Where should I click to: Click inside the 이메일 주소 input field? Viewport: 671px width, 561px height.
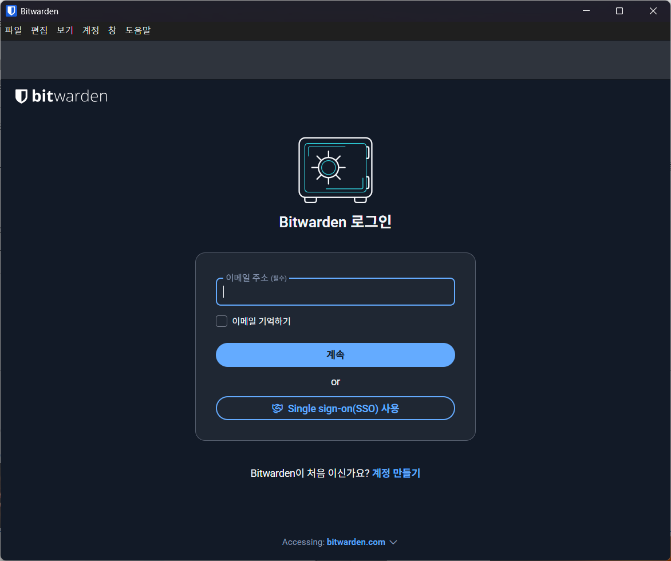335,292
